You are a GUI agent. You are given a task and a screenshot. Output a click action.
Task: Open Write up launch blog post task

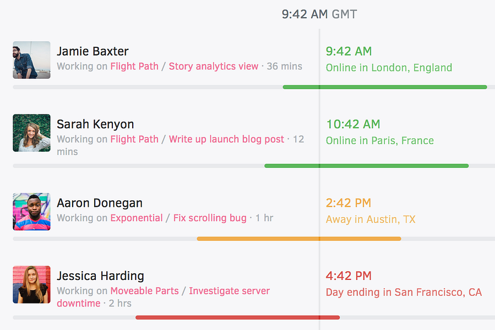(226, 140)
